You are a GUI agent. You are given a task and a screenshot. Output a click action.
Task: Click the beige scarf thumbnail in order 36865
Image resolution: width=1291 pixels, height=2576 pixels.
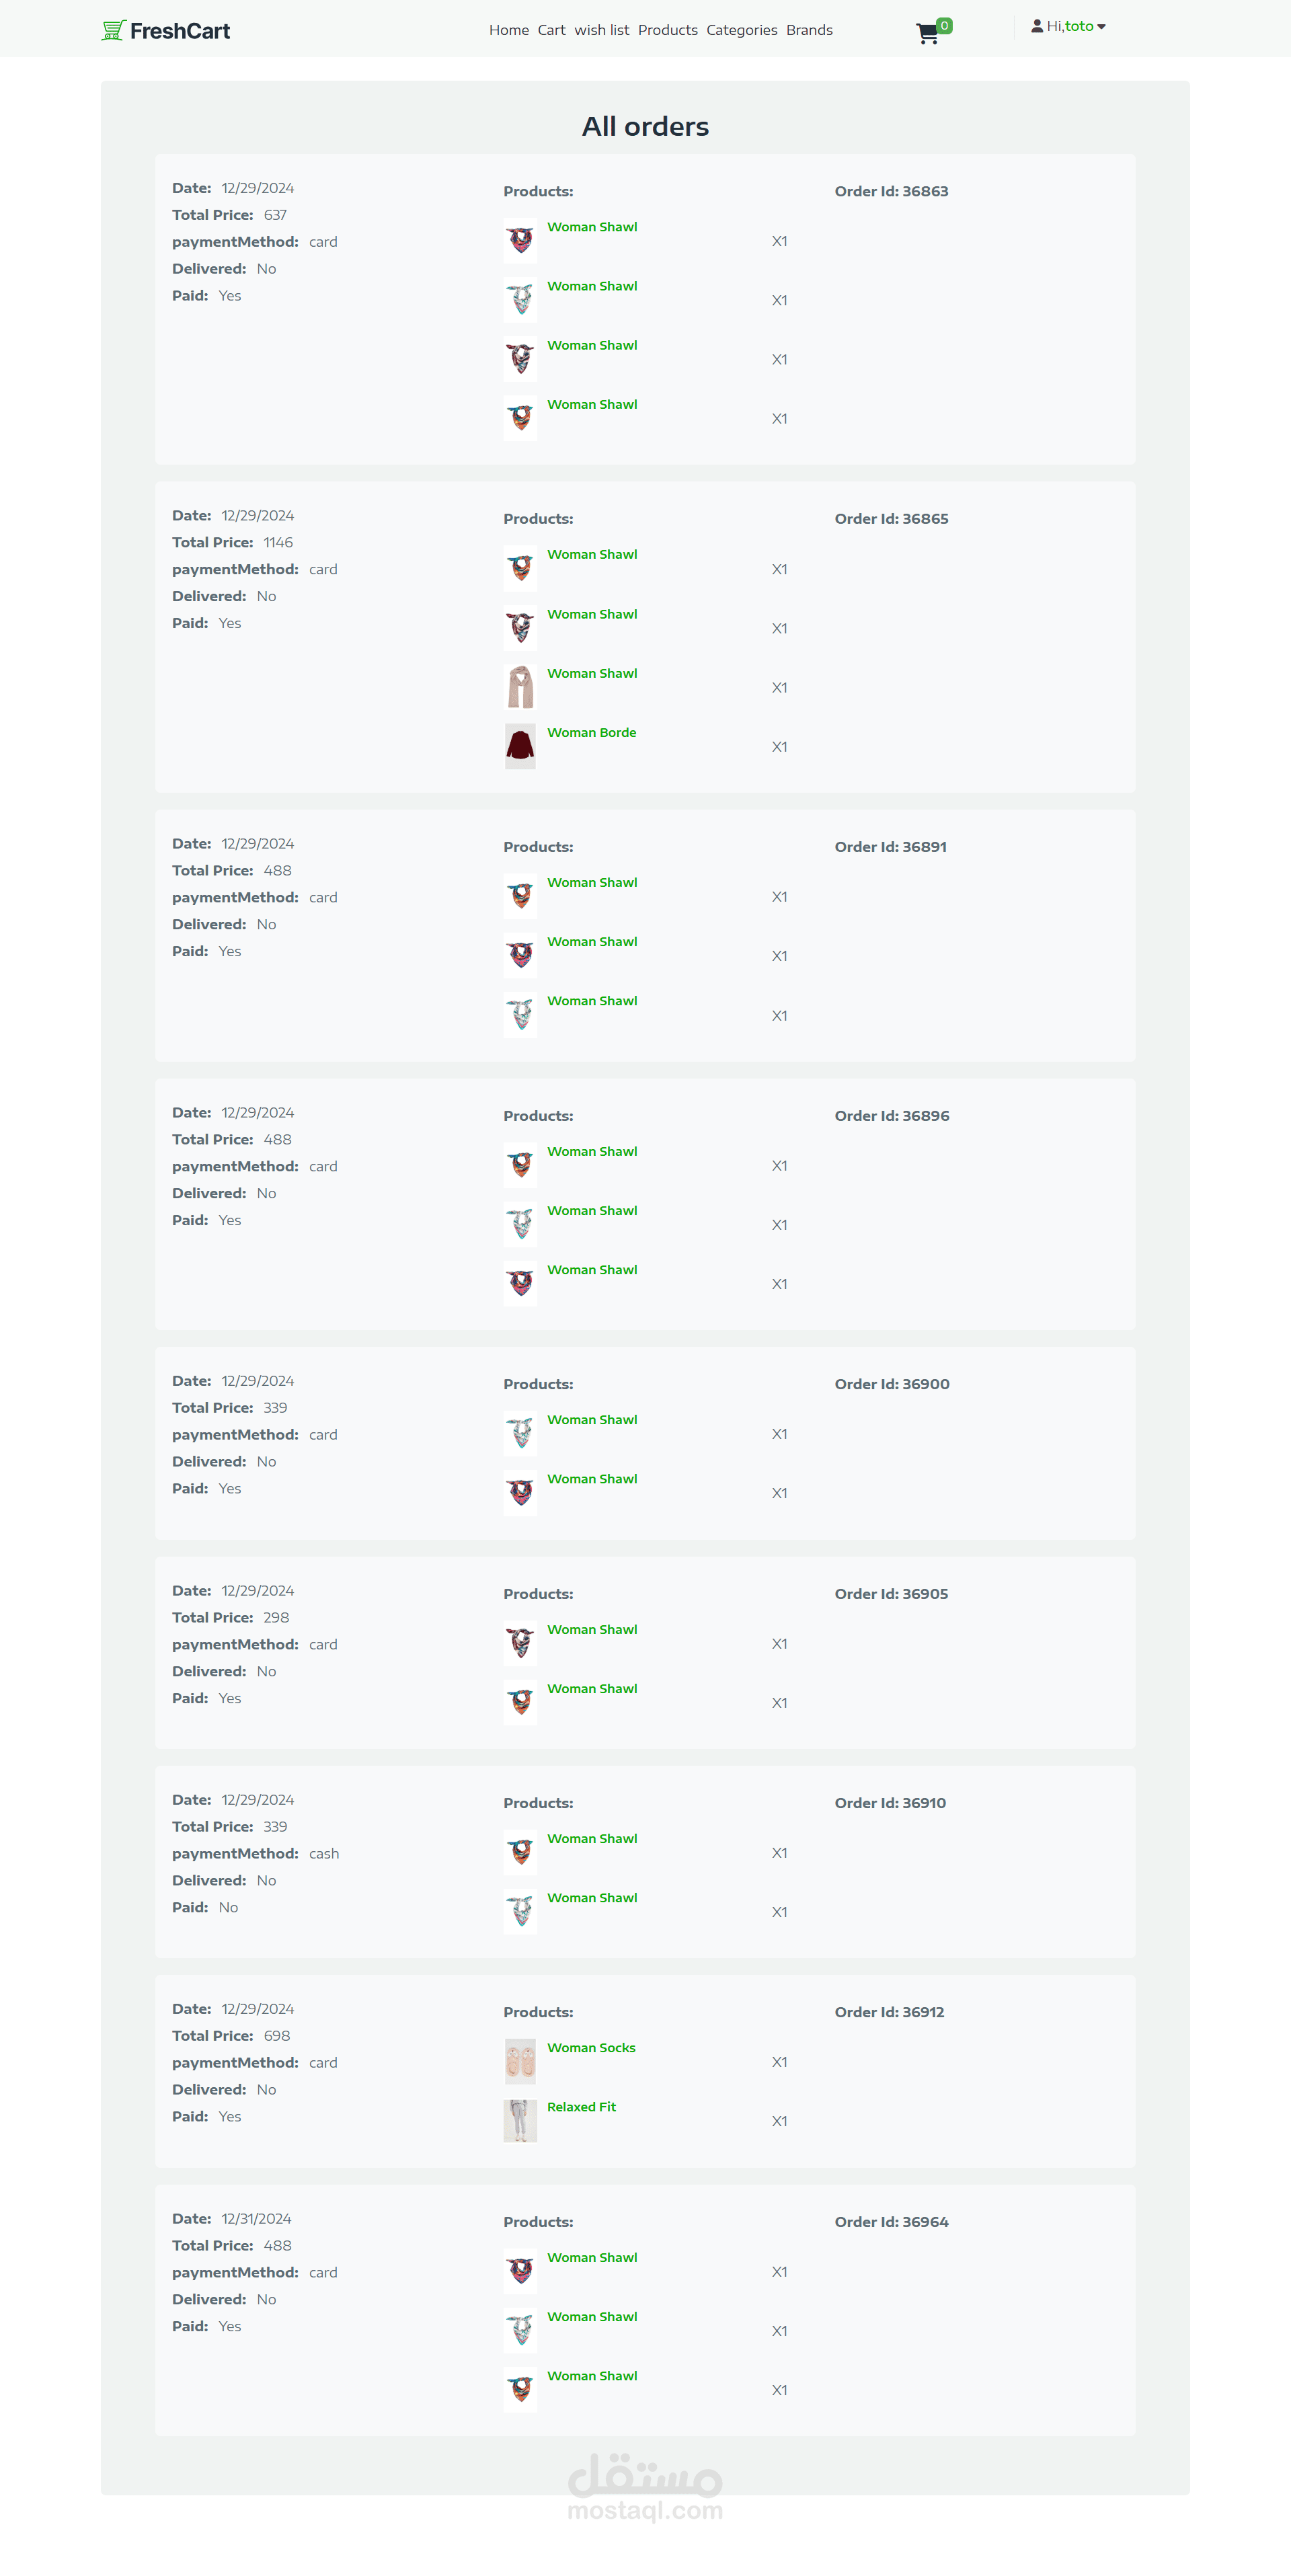click(x=520, y=687)
